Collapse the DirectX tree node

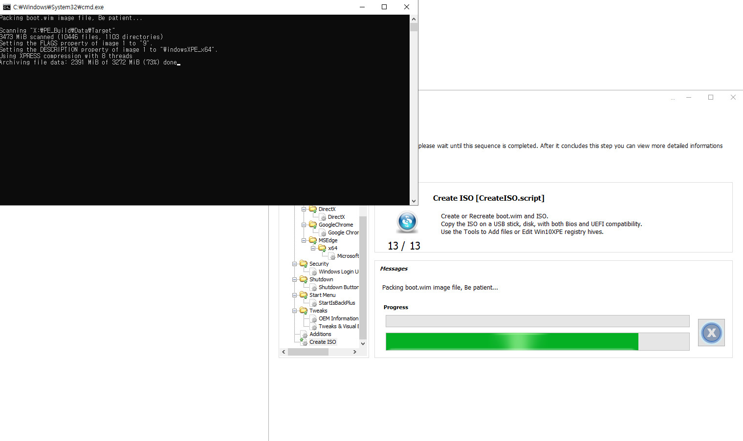click(304, 209)
